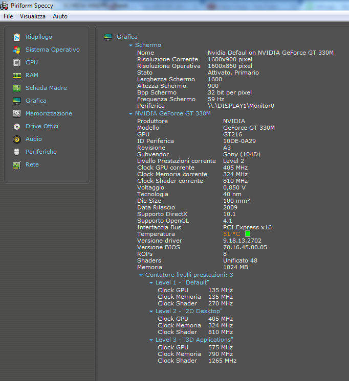Open the Aiuto menu
349x381 pixels.
60,16
